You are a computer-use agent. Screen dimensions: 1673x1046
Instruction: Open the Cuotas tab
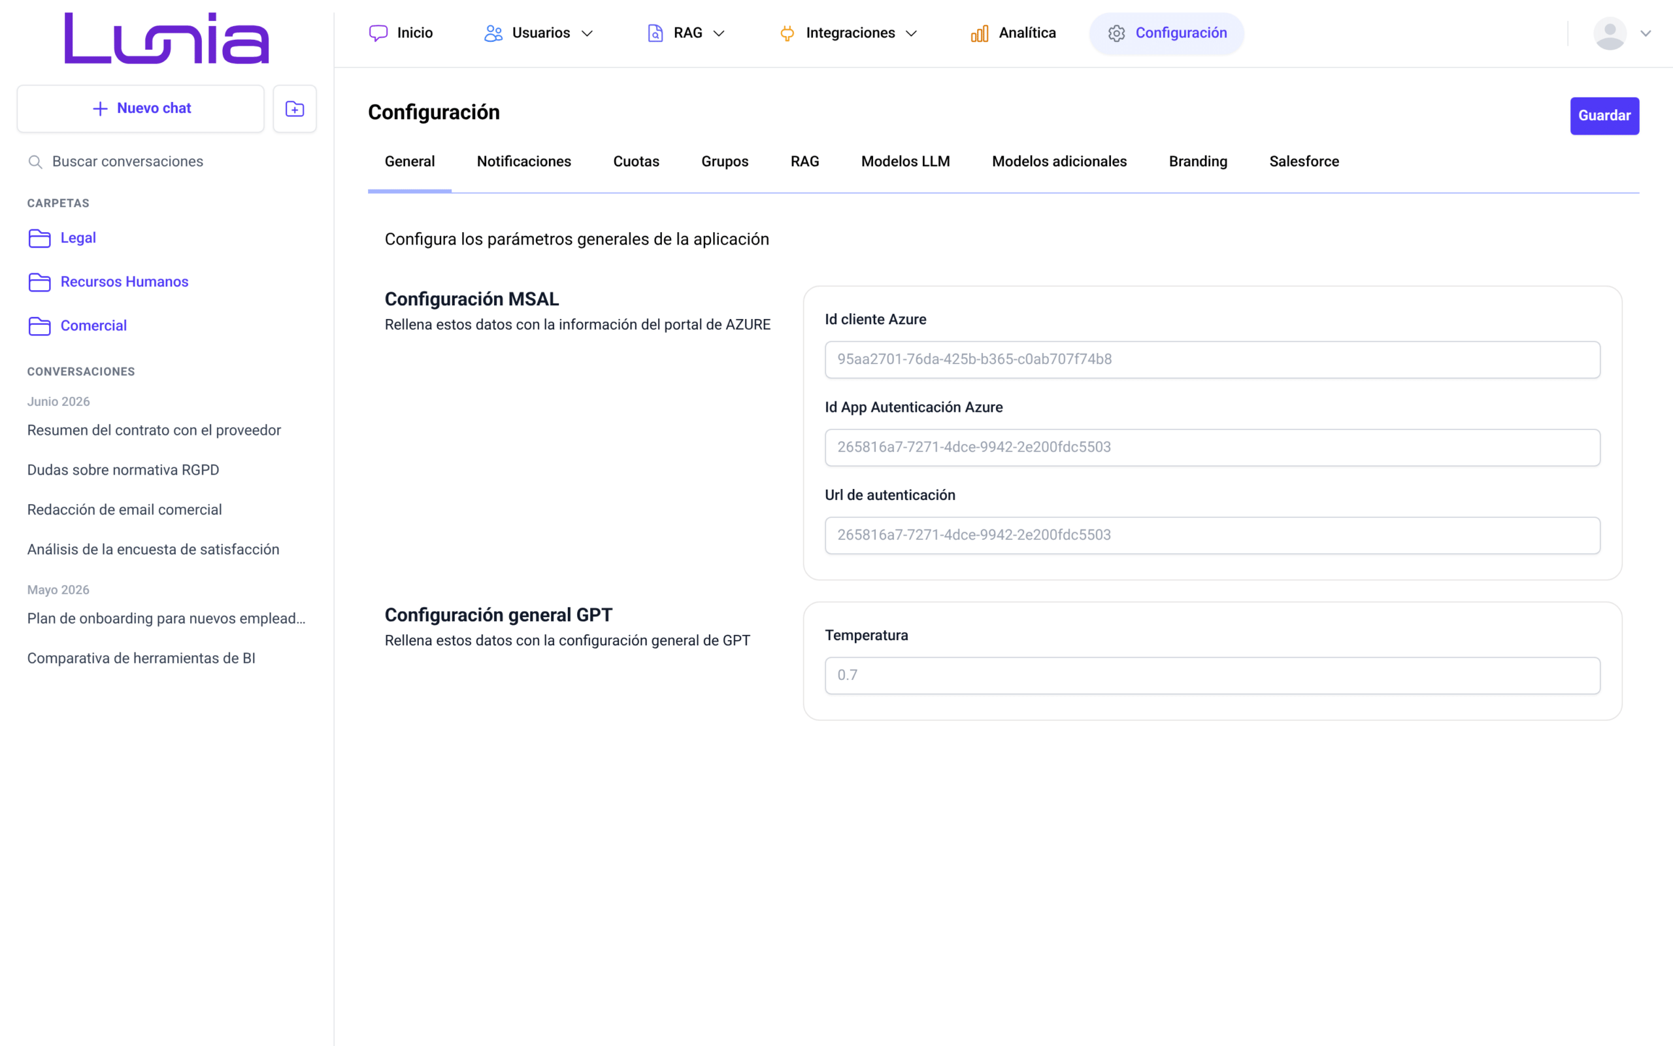(636, 162)
